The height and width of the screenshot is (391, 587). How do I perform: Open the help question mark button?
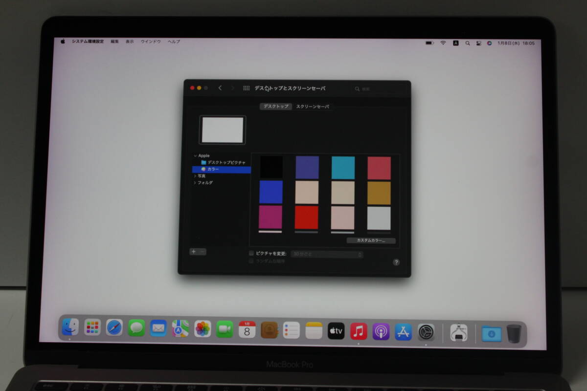click(x=396, y=262)
